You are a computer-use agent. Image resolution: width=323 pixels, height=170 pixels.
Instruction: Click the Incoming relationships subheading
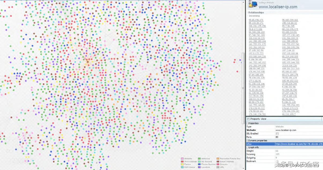pos(254,16)
